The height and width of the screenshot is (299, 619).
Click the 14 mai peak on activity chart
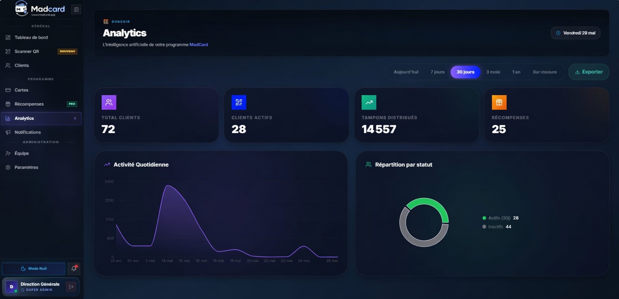point(168,186)
